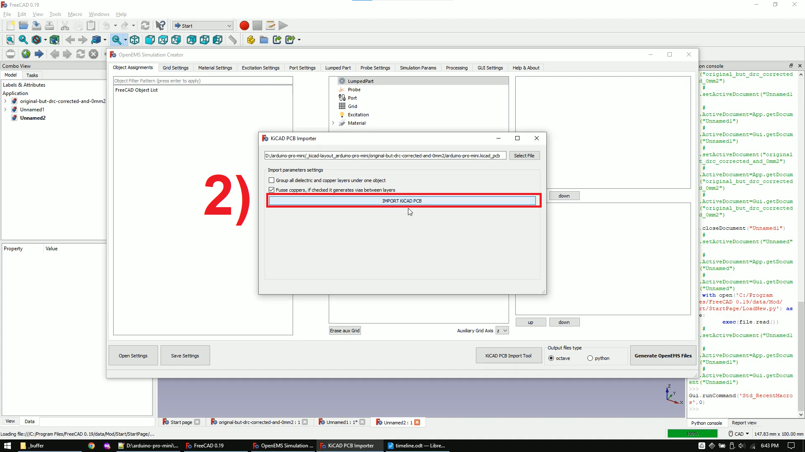Set isometric view cube icon
Image resolution: width=805 pixels, height=452 pixels.
(x=135, y=40)
